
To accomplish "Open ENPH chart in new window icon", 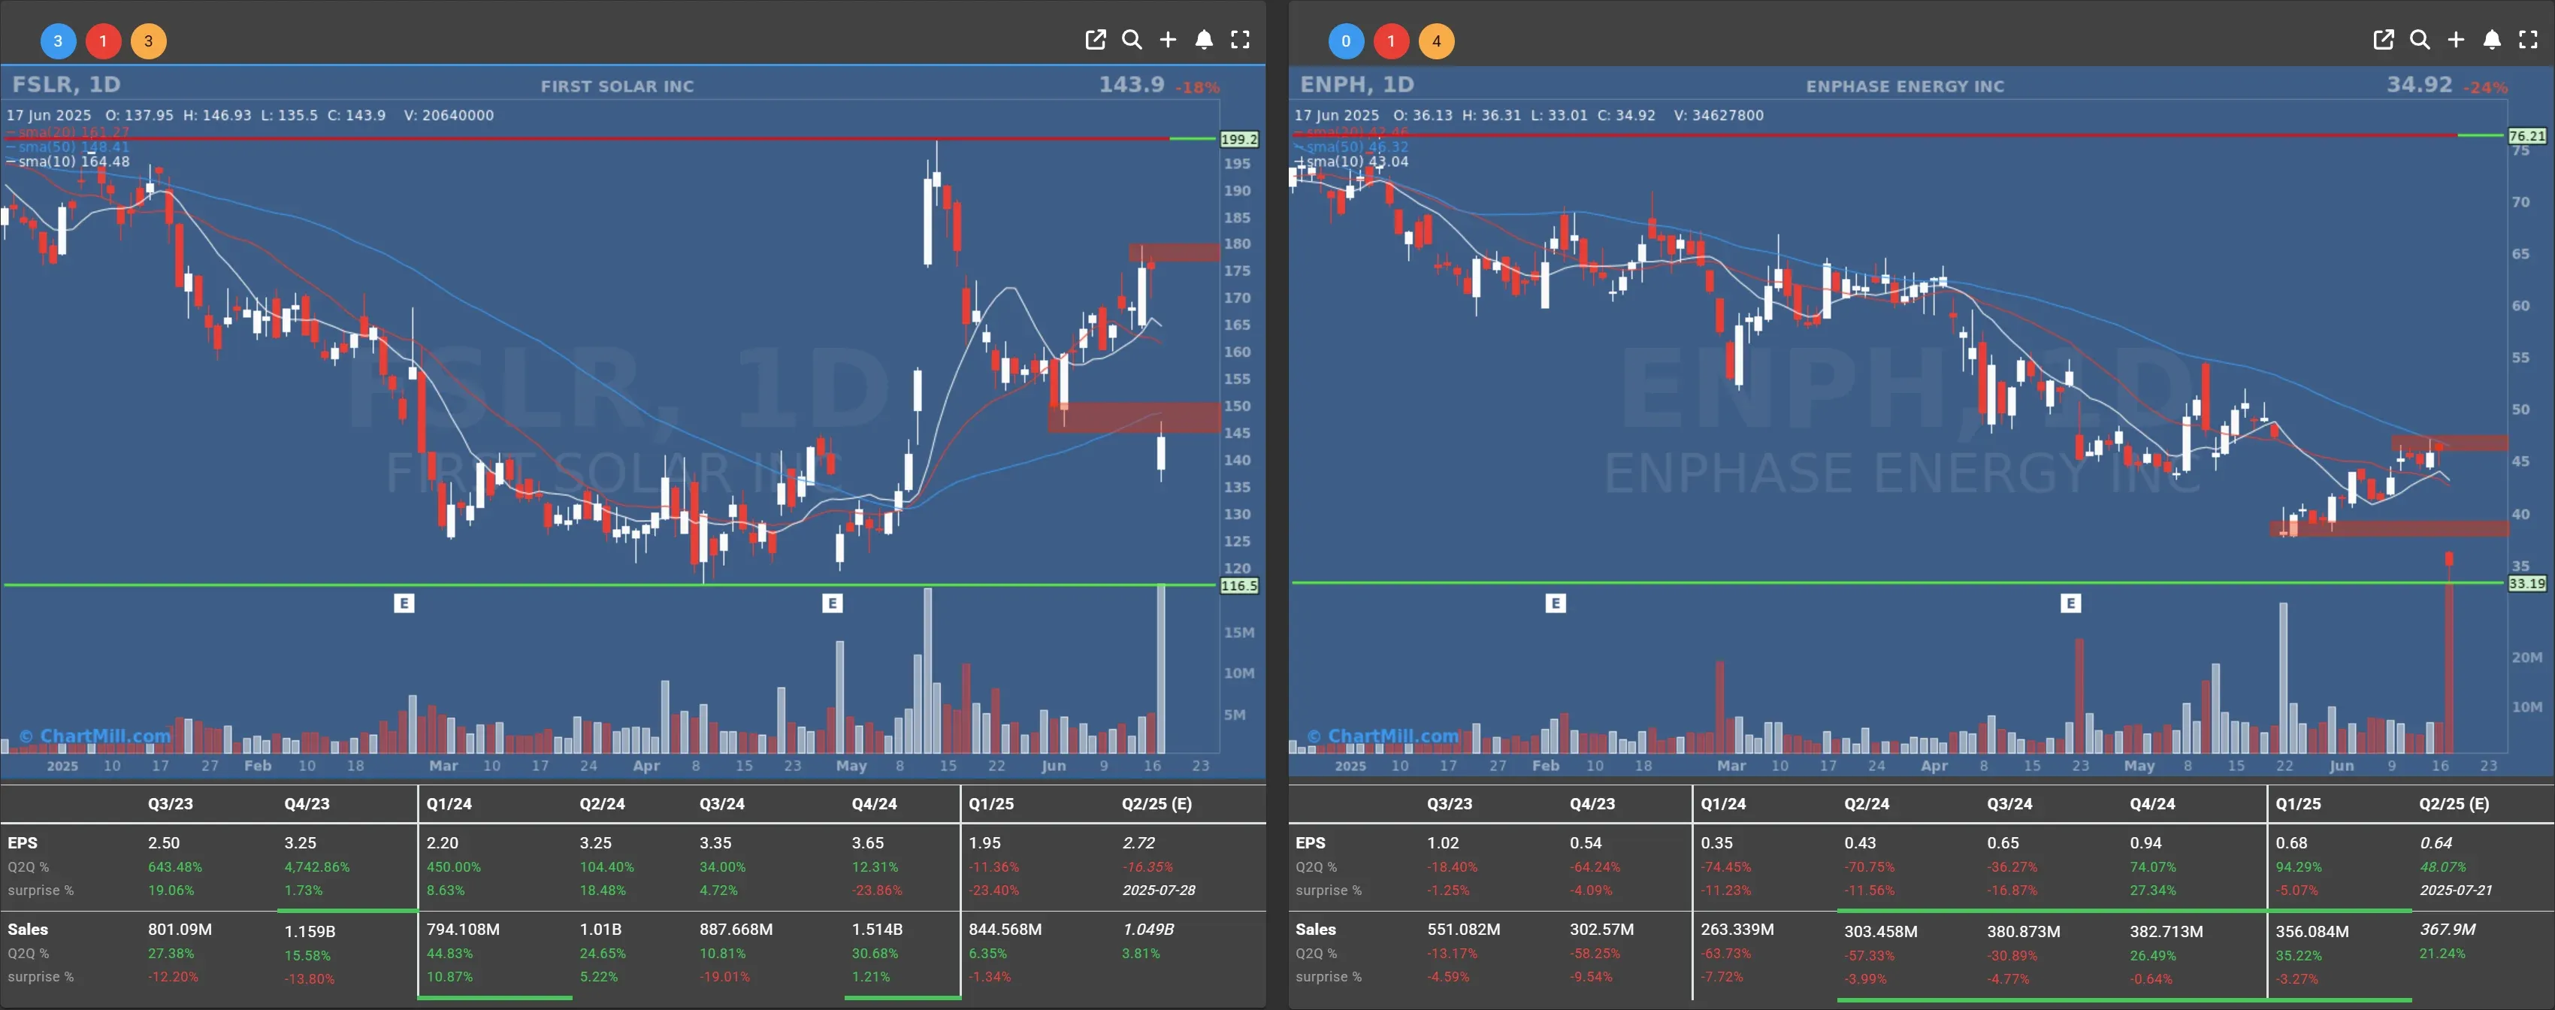I will [2384, 40].
